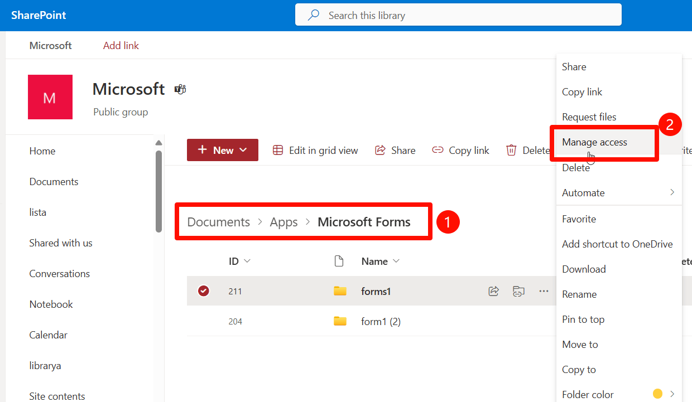The image size is (692, 402).
Task: Click the Add link option
Action: pos(121,45)
